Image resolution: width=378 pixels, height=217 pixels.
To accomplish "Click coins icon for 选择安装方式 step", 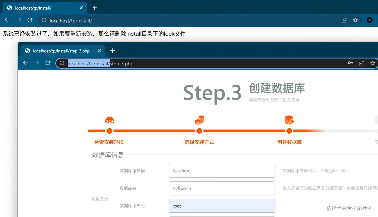I will click(x=200, y=120).
